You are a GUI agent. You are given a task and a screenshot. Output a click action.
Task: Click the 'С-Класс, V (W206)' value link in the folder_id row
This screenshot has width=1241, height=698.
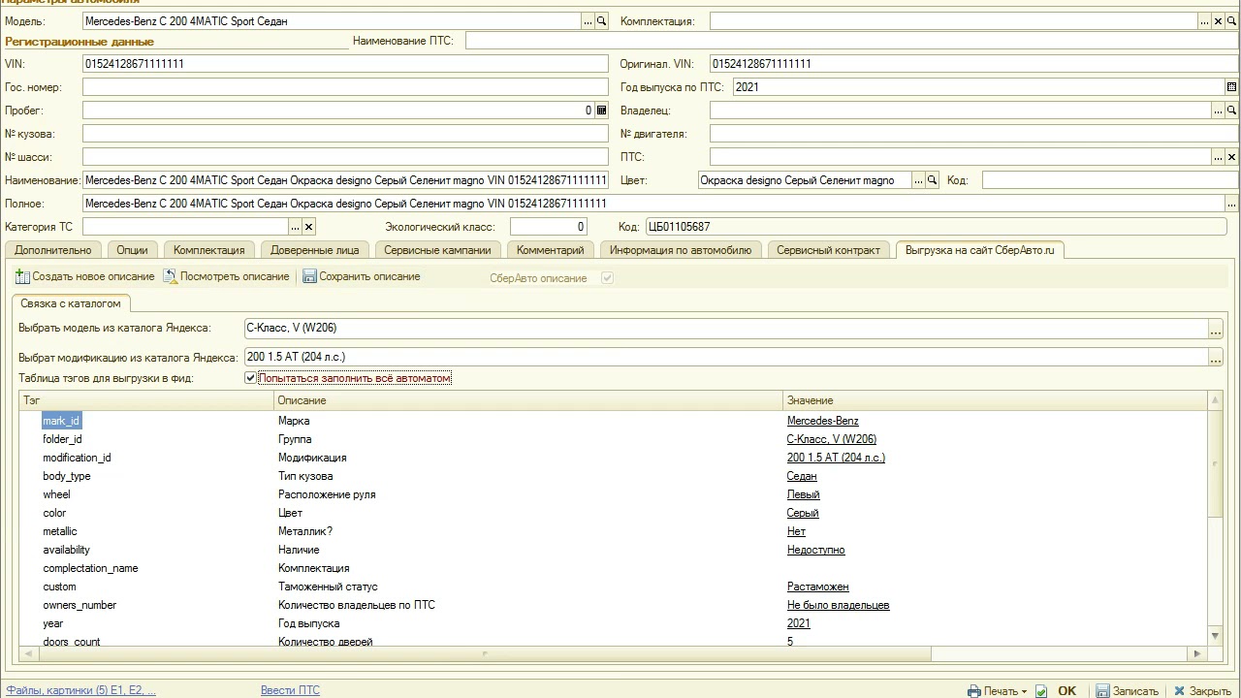click(832, 439)
